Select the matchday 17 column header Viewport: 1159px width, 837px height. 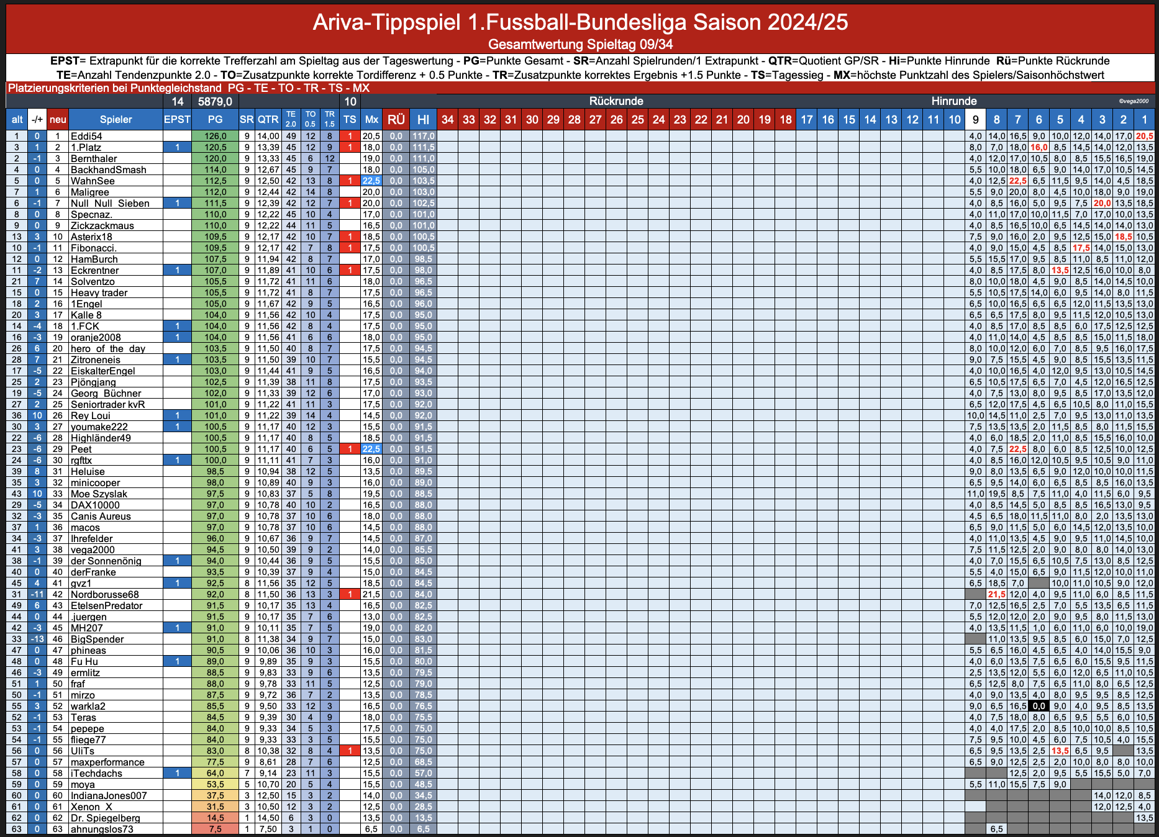806,119
